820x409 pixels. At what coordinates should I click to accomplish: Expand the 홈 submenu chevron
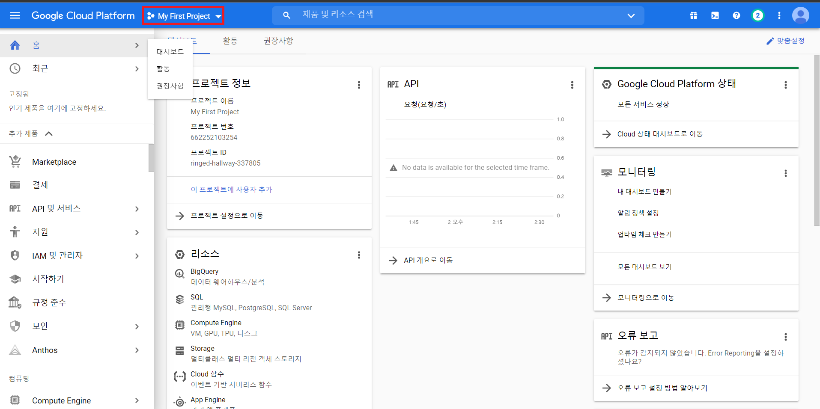(x=137, y=45)
